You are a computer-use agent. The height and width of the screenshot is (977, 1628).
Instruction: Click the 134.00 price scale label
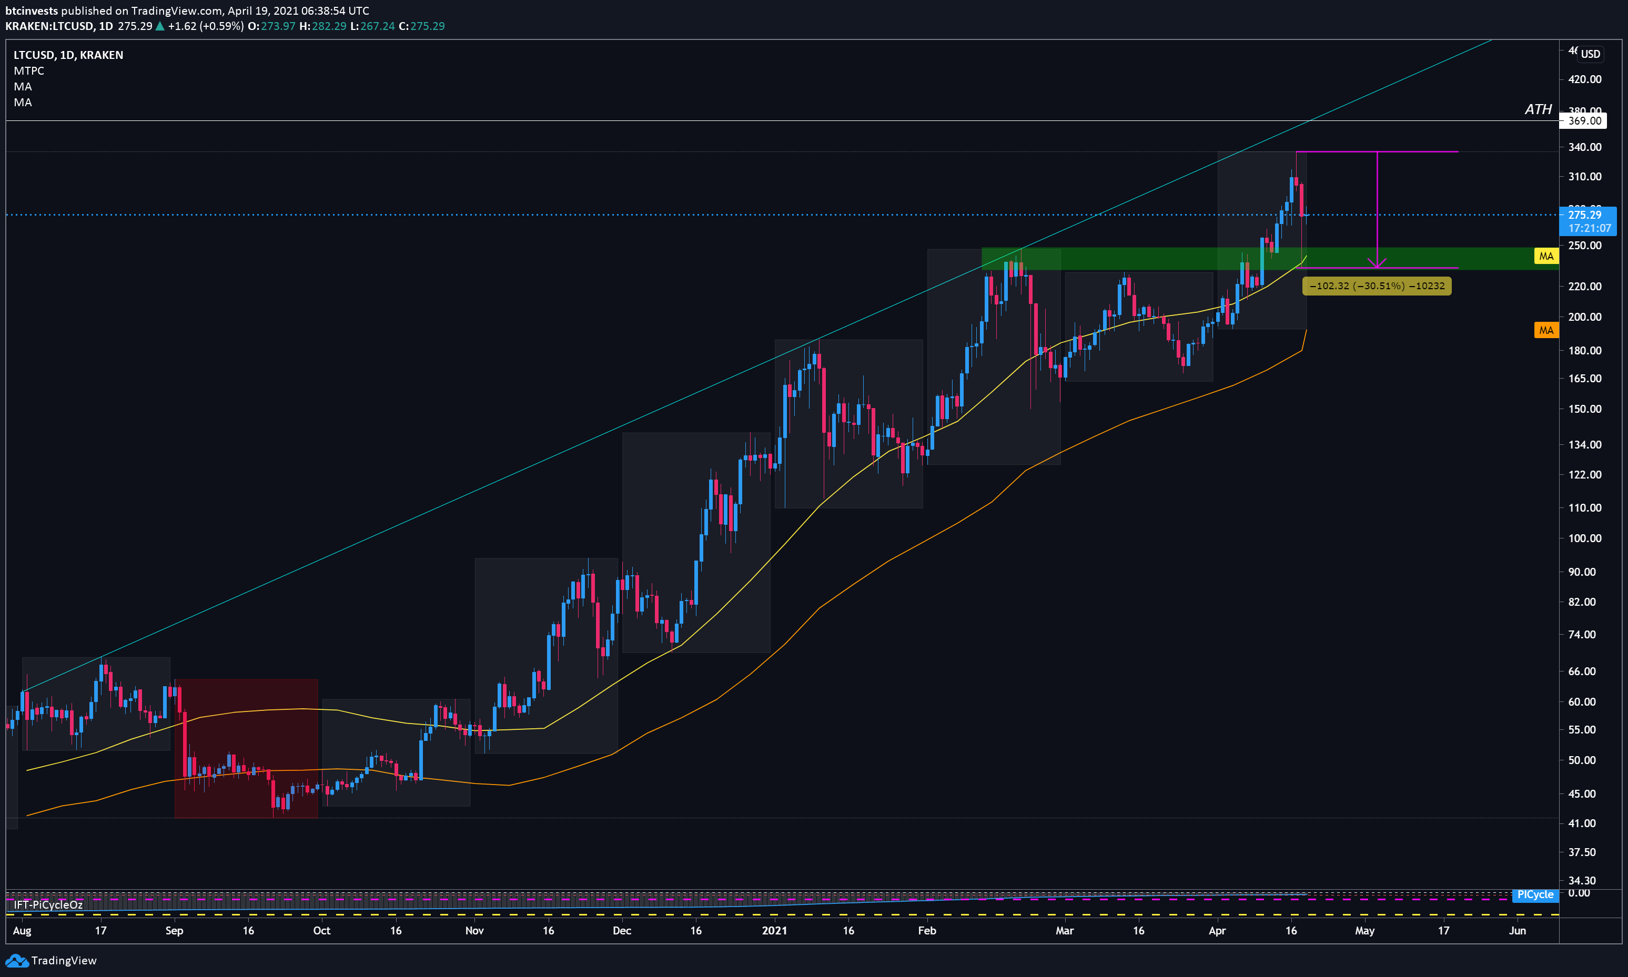coord(1584,445)
